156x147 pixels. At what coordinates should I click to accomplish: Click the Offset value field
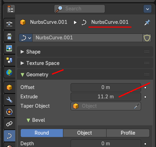point(106,87)
